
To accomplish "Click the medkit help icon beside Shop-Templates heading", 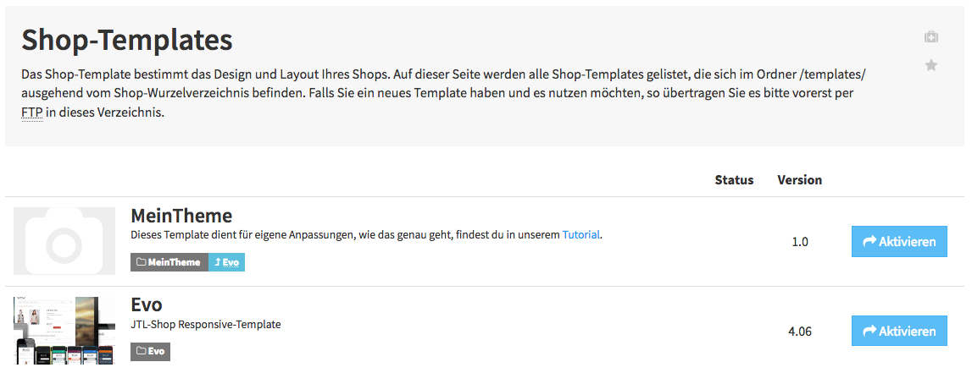I will click(x=931, y=37).
